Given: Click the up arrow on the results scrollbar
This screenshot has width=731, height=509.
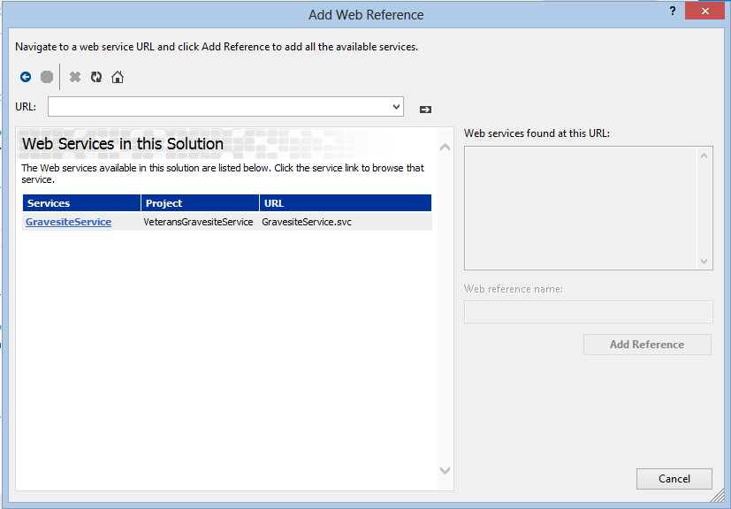Looking at the screenshot, I should tap(704, 154).
